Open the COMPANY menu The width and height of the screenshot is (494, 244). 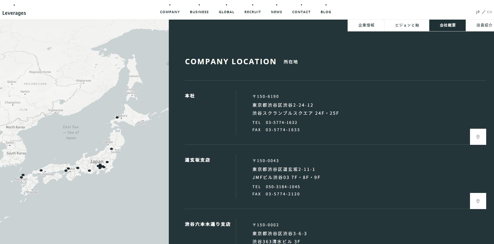(x=170, y=12)
